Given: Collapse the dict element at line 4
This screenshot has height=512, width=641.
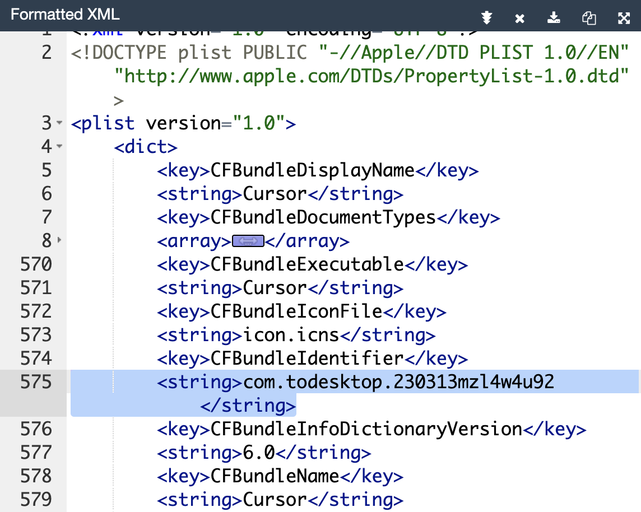Looking at the screenshot, I should click(x=59, y=146).
